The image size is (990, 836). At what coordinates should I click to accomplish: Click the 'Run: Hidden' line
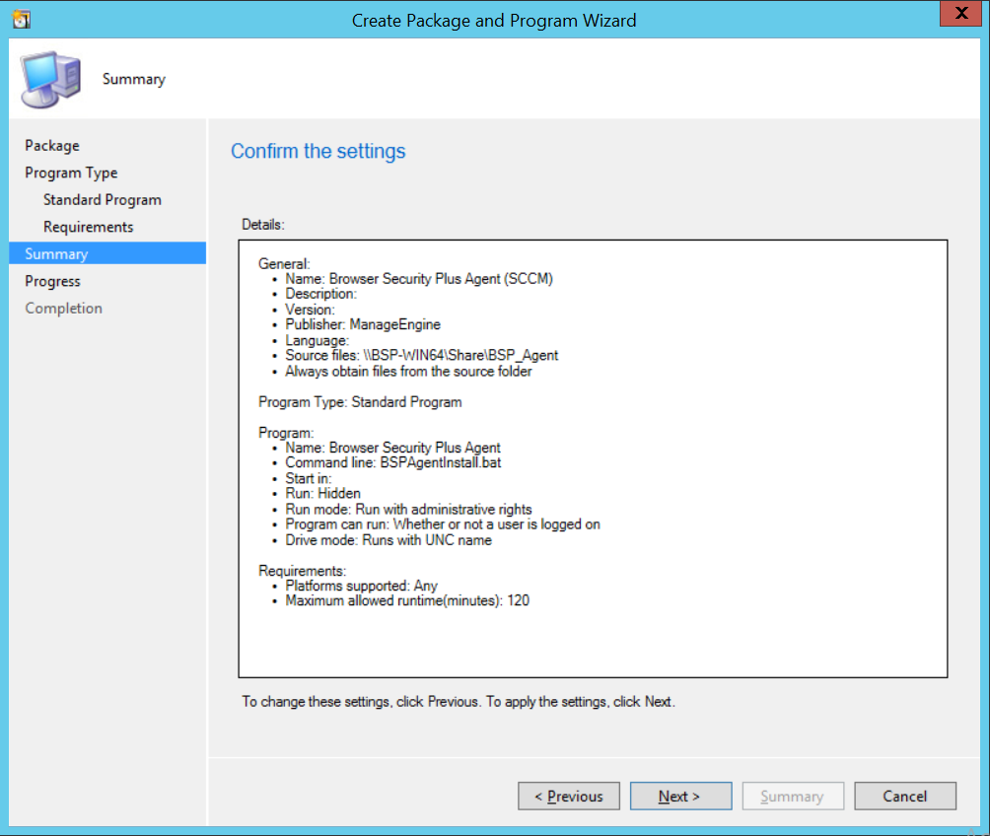tap(322, 494)
